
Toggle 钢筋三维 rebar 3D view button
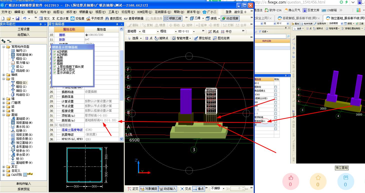tap(173, 18)
